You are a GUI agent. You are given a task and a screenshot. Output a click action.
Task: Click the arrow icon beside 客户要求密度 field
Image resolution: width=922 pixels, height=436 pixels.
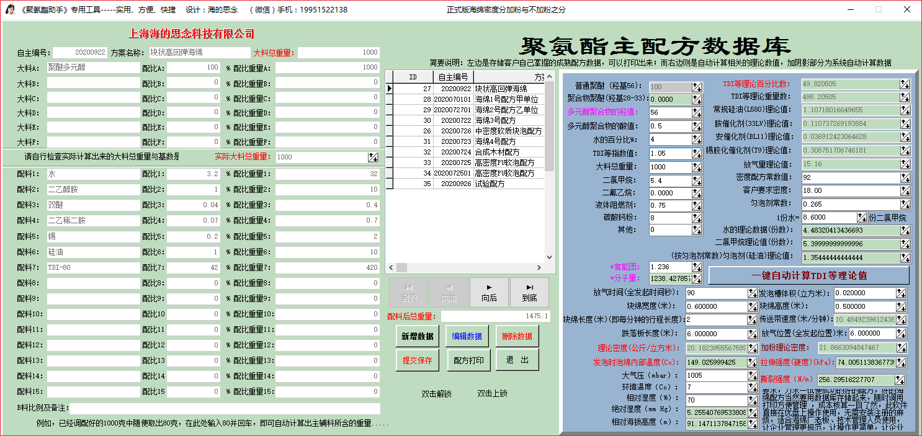click(905, 191)
